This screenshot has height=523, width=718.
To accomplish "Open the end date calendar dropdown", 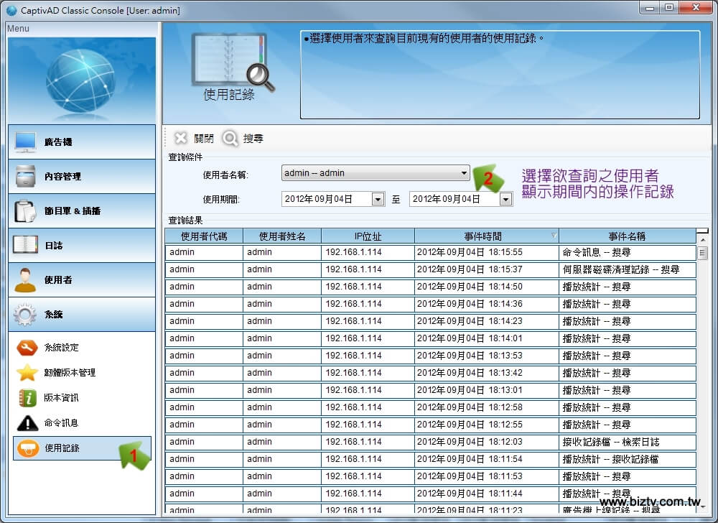I will click(x=505, y=199).
